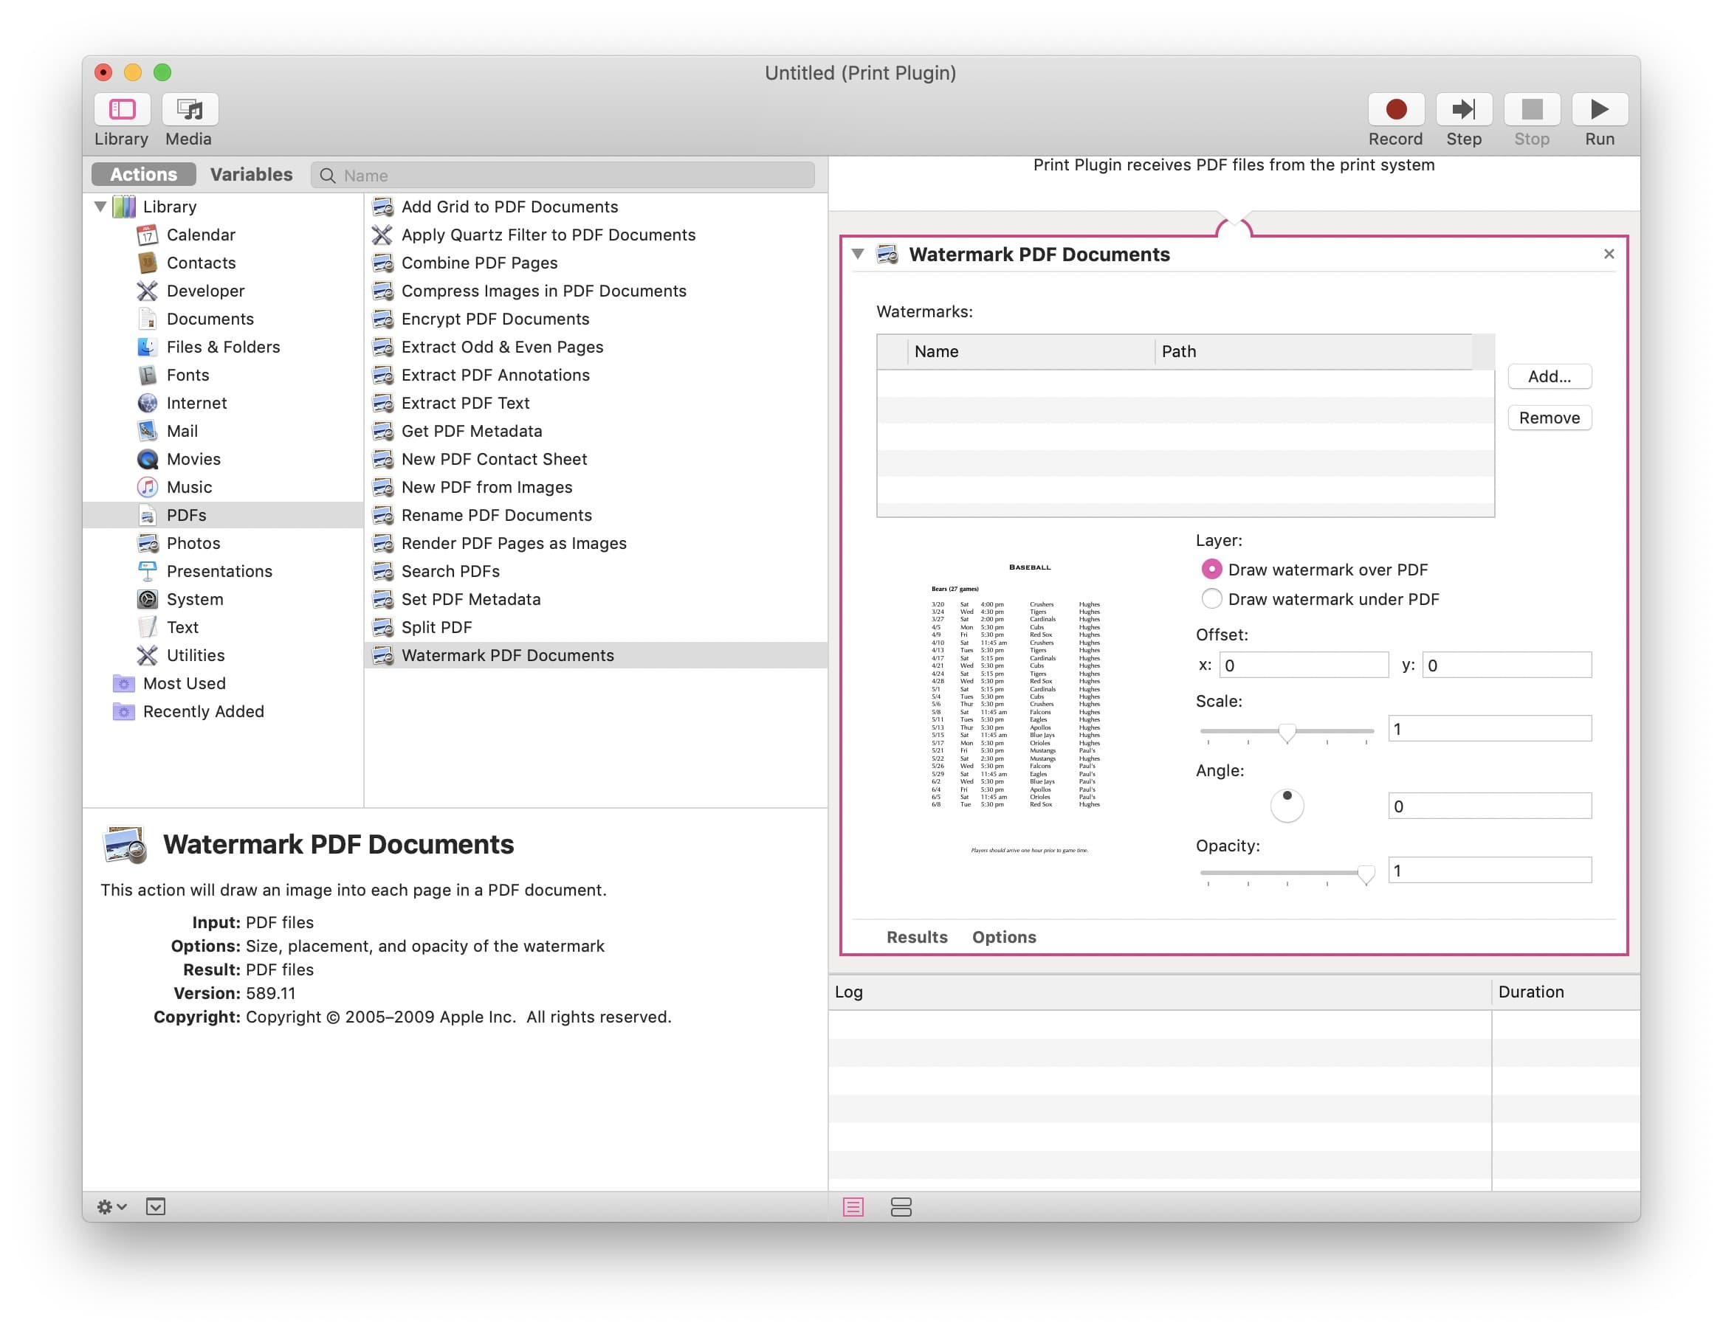Switch to the Actions tab

tap(143, 174)
